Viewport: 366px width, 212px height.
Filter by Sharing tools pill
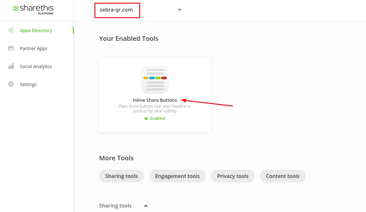coord(121,176)
